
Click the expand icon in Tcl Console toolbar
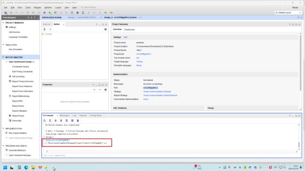(x=56, y=121)
